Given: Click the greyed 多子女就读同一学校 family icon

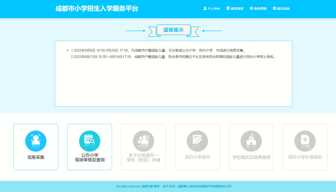Looking at the screenshot, I should click(143, 141).
